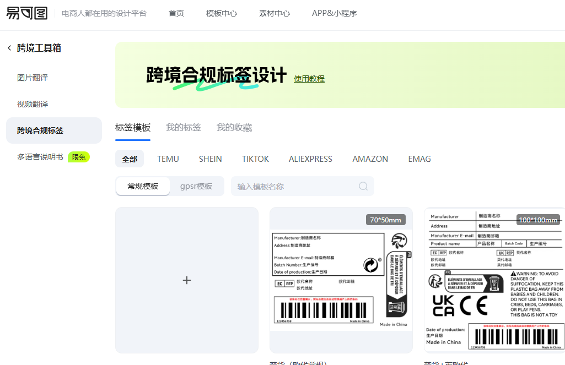The width and height of the screenshot is (565, 365).
Task: Filter templates by TEMU
Action: pos(168,159)
